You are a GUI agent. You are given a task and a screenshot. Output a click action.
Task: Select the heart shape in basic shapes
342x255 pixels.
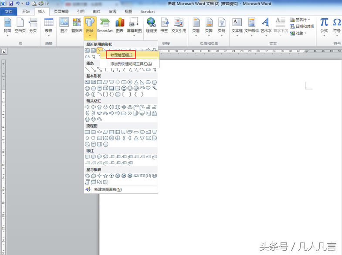pos(148,88)
